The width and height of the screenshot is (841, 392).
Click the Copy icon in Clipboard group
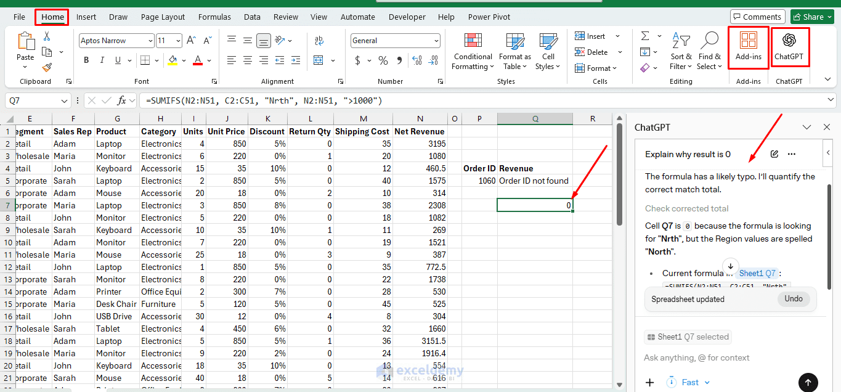click(x=46, y=52)
